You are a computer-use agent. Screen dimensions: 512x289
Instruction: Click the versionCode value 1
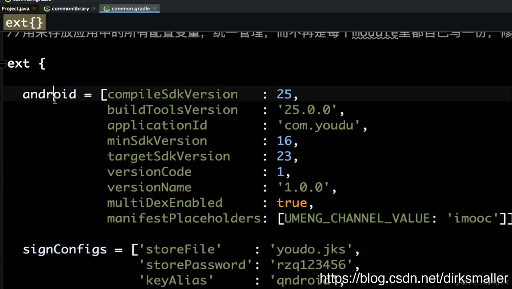pyautogui.click(x=280, y=172)
